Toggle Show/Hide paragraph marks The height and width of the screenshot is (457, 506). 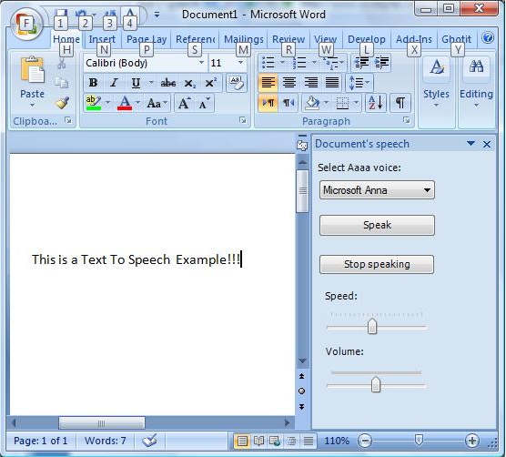tap(400, 103)
